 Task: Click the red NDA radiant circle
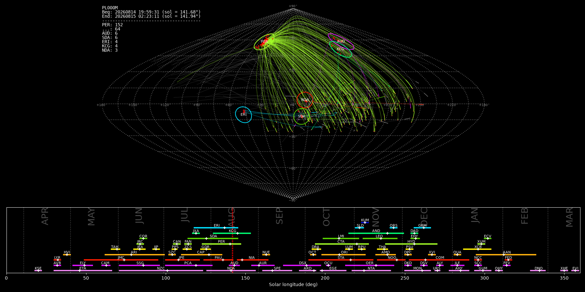[x=305, y=100]
